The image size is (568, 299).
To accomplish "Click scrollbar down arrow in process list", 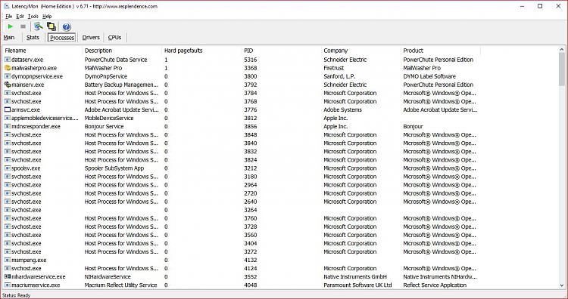I will click(562, 285).
